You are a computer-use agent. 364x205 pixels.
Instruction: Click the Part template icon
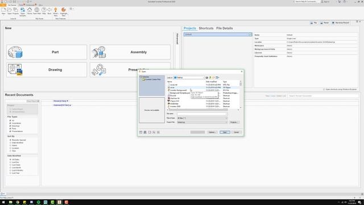pos(15,52)
